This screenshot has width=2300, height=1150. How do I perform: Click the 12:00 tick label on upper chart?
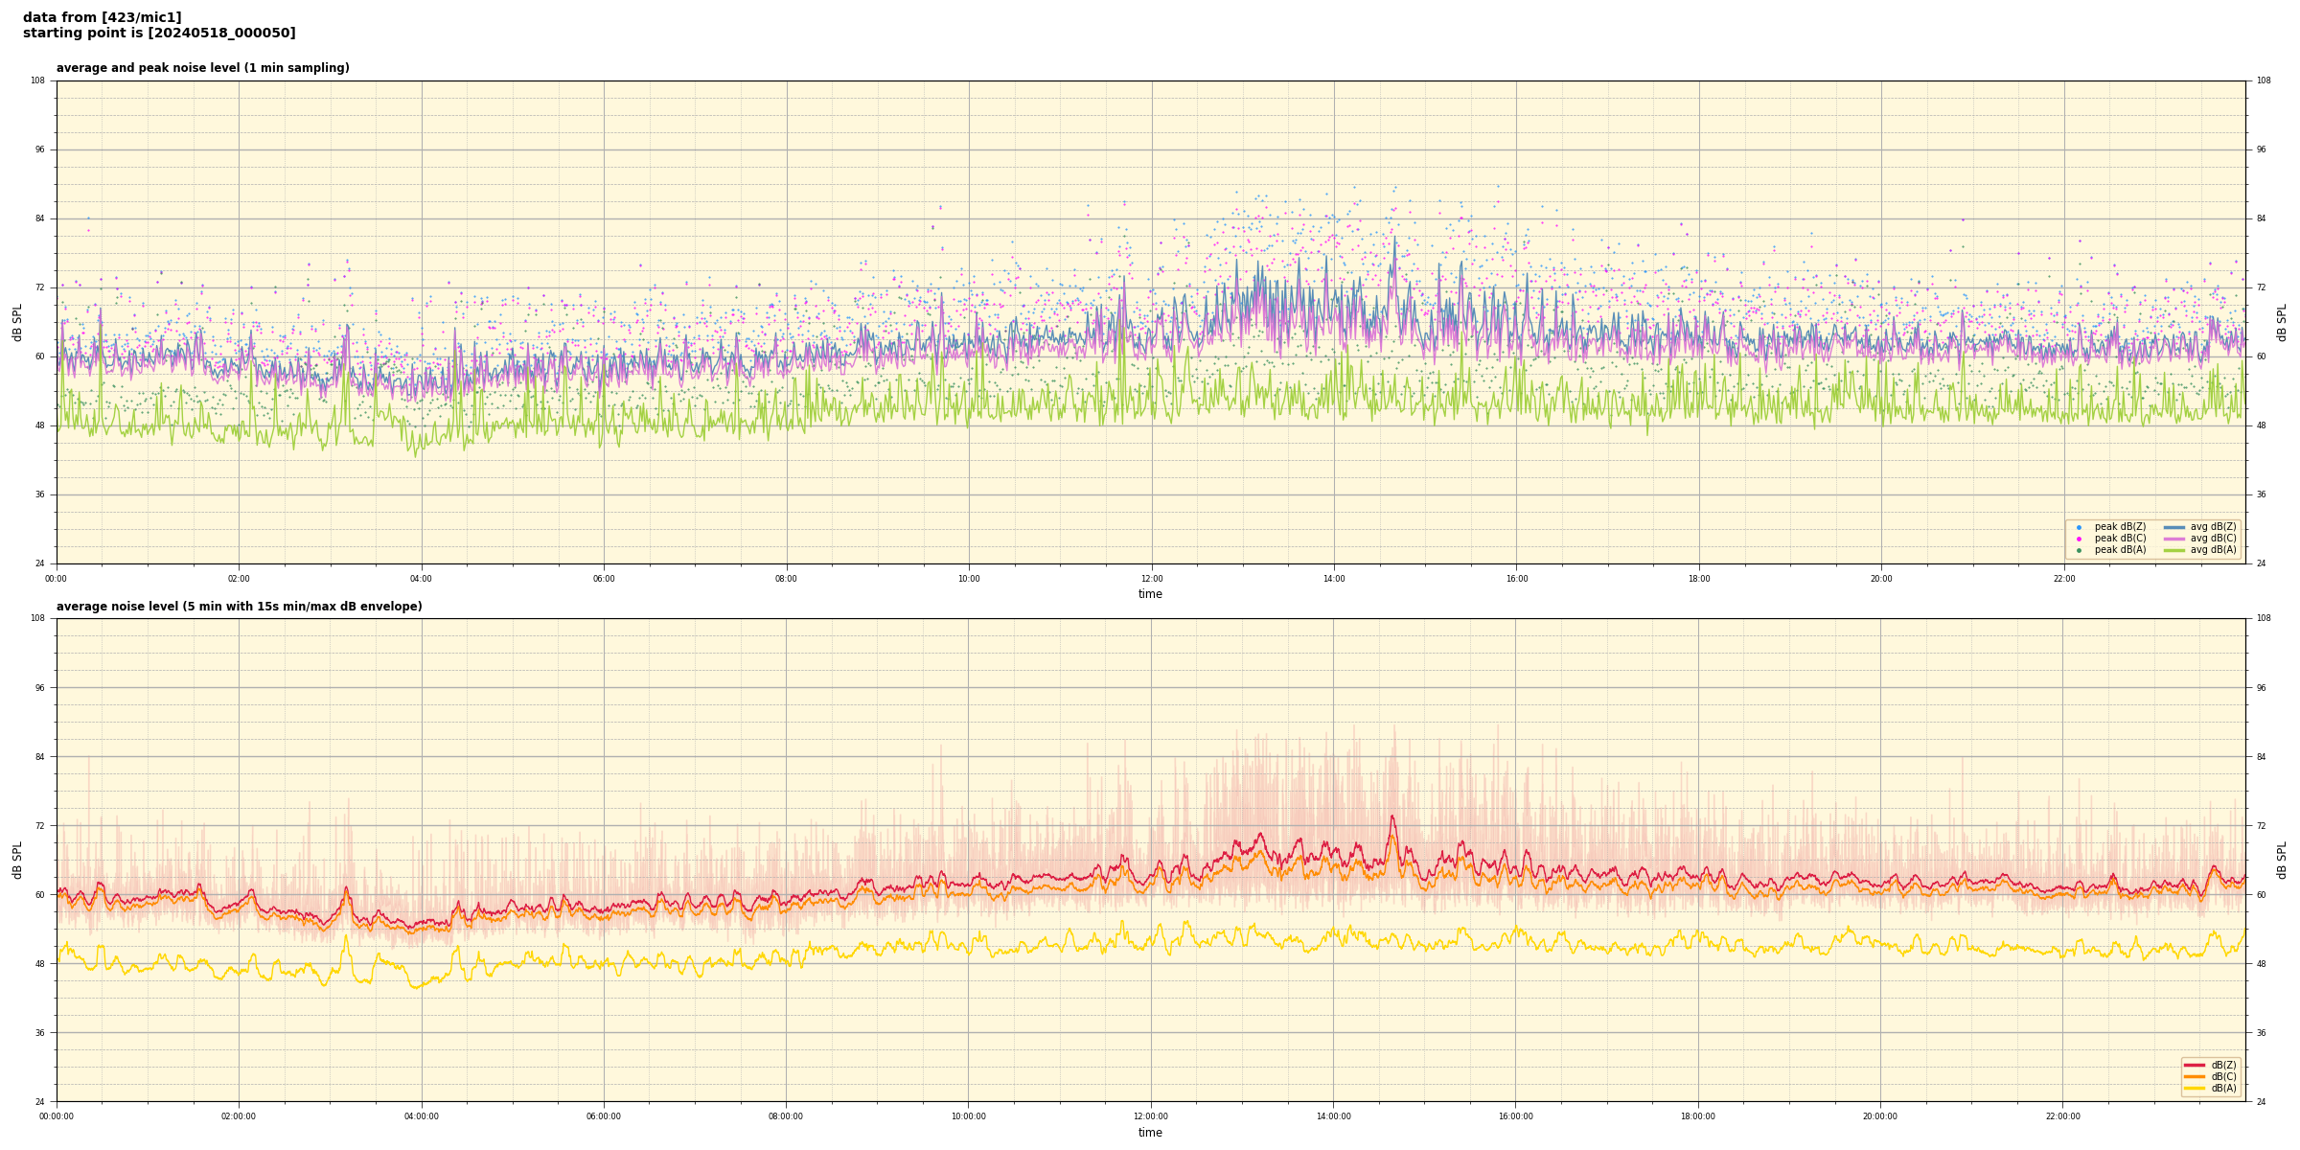coord(1151,579)
